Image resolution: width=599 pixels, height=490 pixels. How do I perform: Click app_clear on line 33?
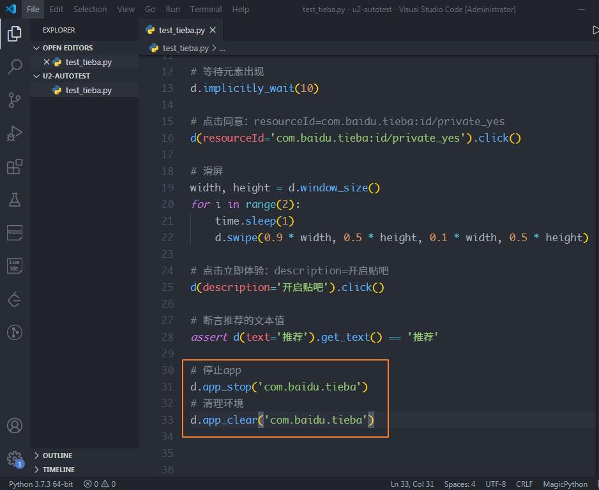point(230,420)
